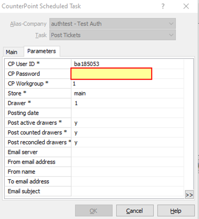Image resolution: width=199 pixels, height=219 pixels.
Task: Click the 'Alias-Company' field label
Action: 28,24
